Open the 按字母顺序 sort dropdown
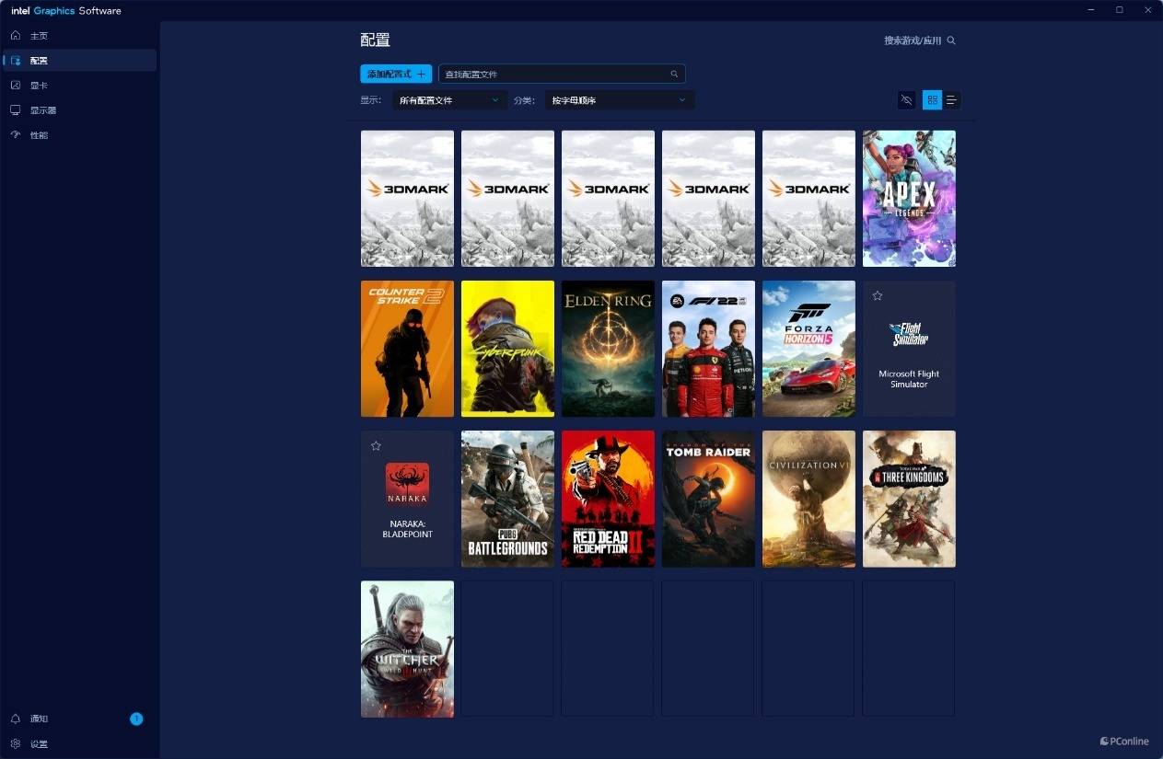 [x=620, y=100]
